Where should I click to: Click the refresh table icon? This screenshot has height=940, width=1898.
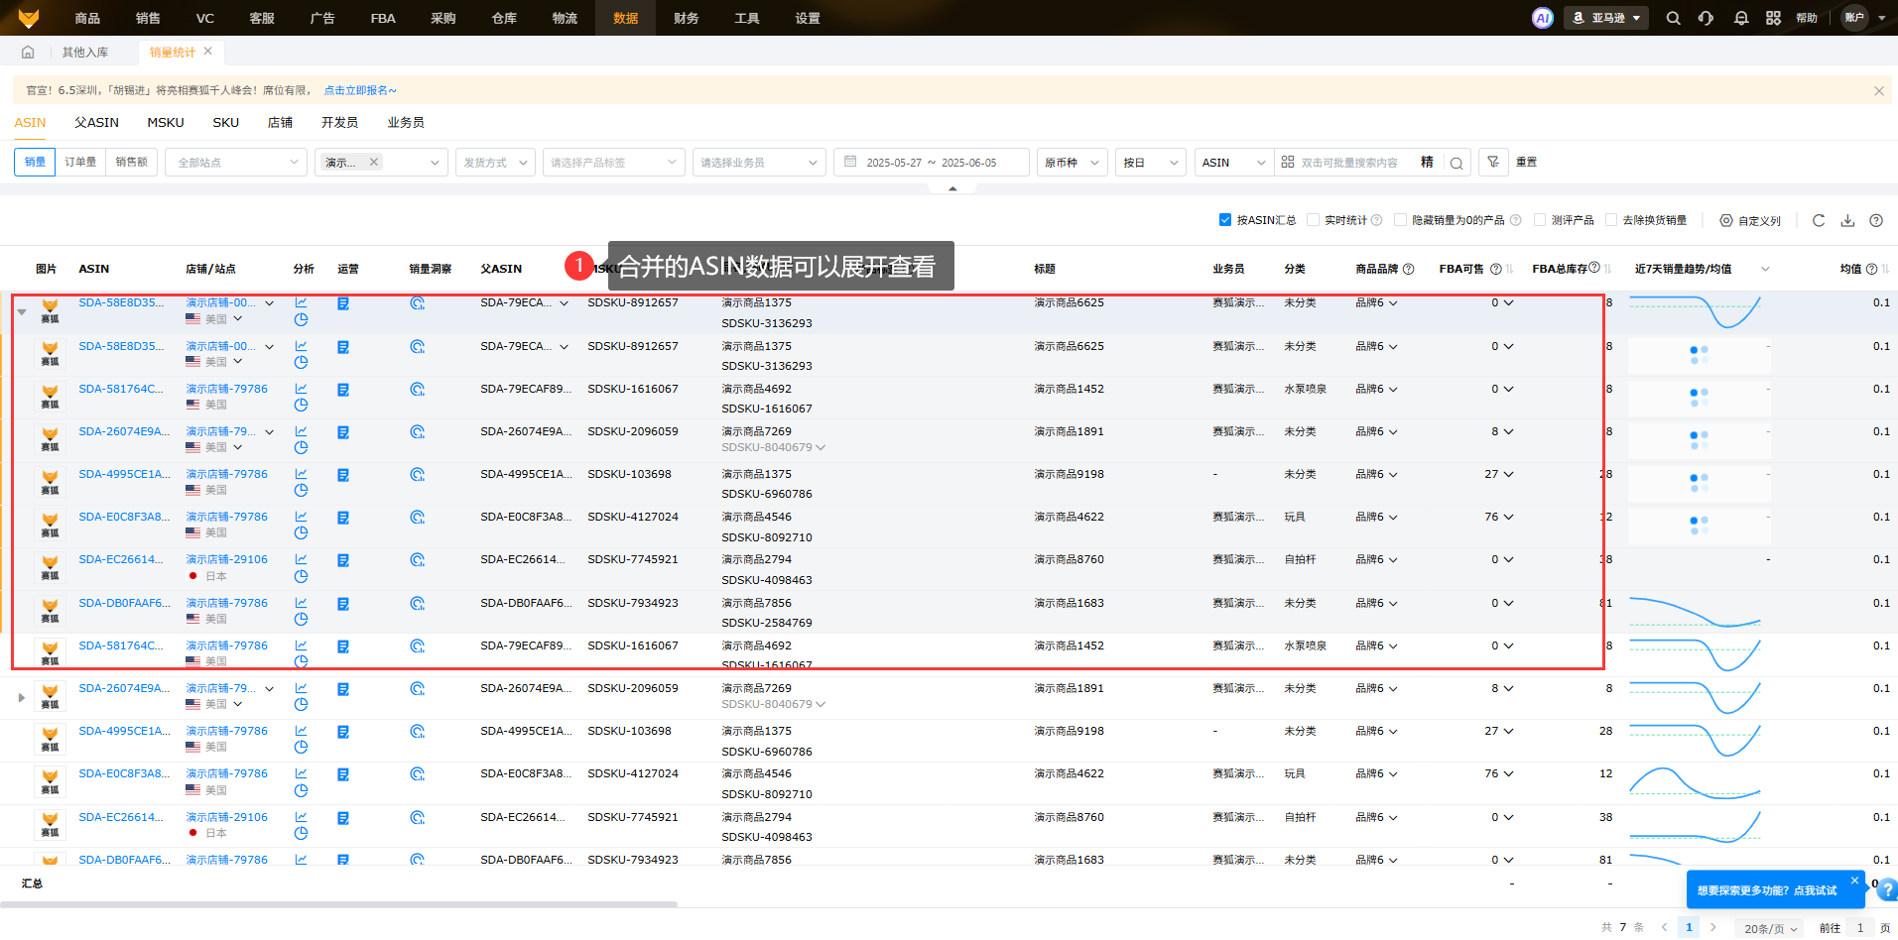click(x=1819, y=220)
